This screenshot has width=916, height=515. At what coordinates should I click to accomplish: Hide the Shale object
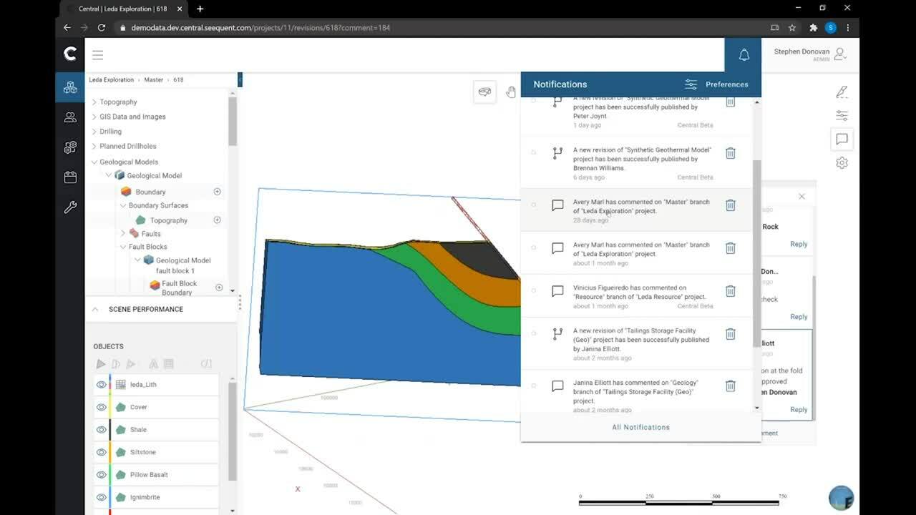coord(102,430)
